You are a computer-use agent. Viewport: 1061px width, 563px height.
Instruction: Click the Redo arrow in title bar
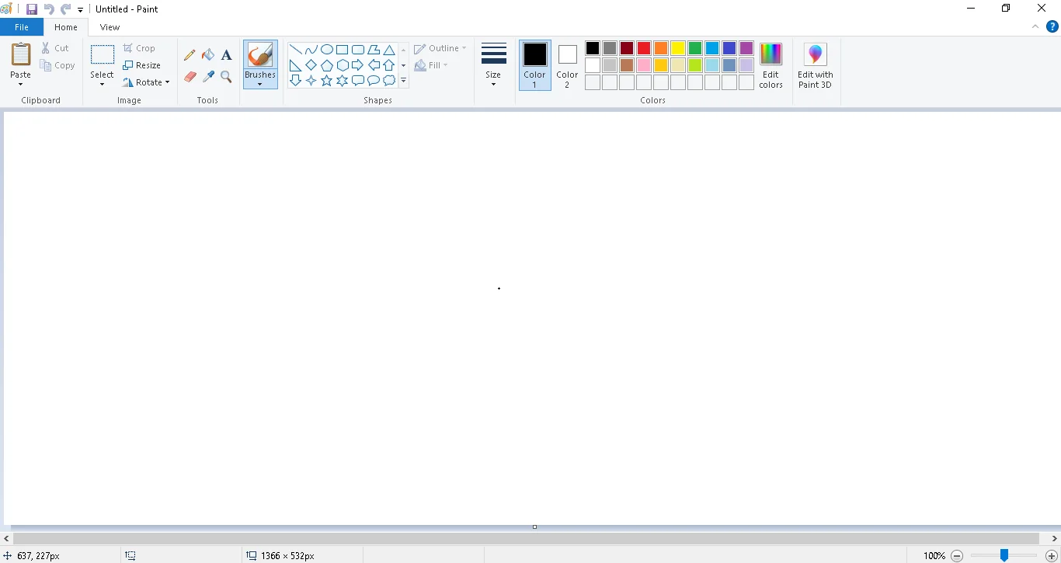click(x=65, y=9)
